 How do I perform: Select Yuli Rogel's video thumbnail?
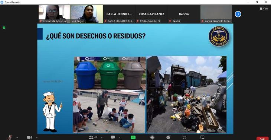[87, 14]
